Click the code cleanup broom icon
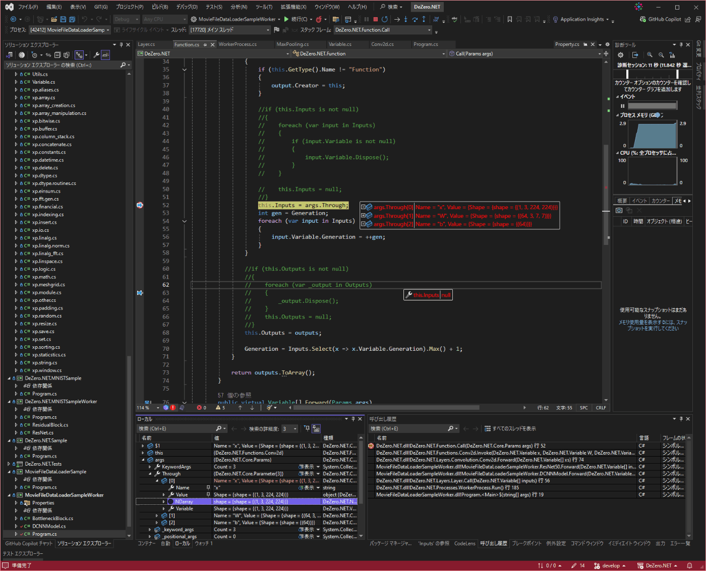706x571 pixels. point(270,408)
